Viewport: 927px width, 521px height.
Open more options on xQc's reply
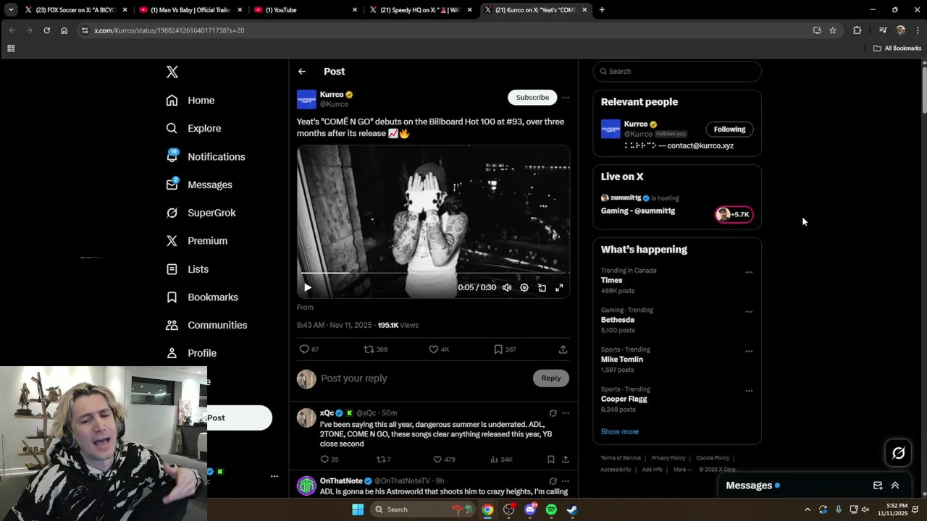tap(566, 413)
